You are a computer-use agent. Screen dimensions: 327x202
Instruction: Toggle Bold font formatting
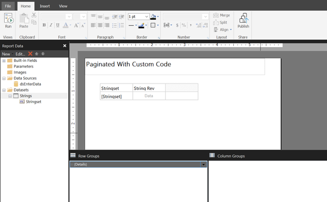[x=44, y=25]
